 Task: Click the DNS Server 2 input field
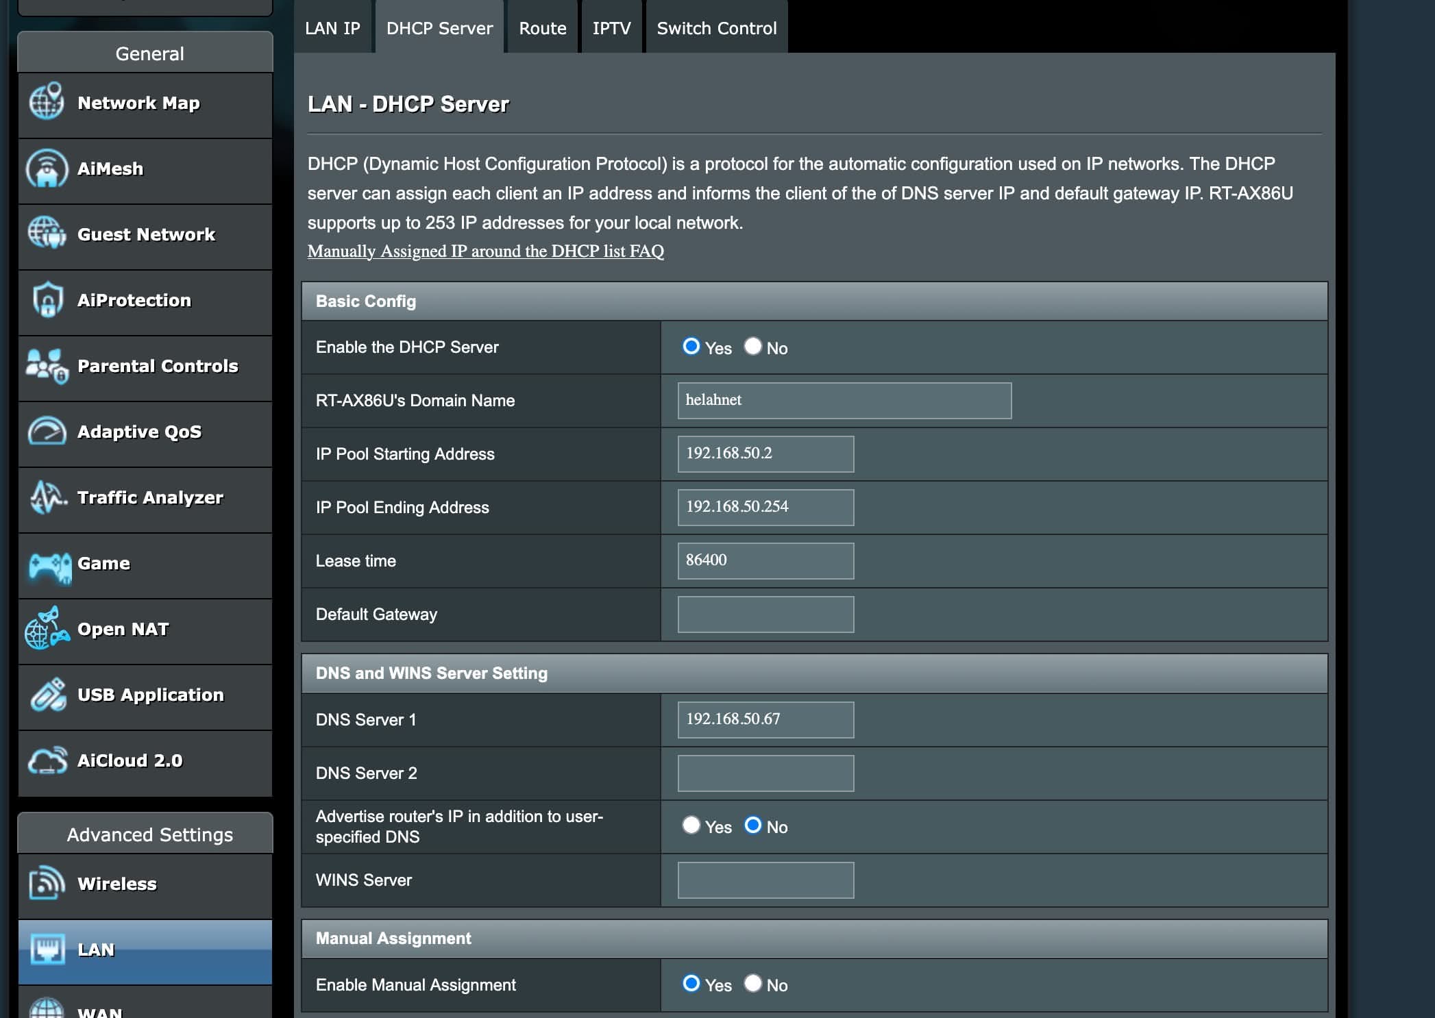(765, 773)
